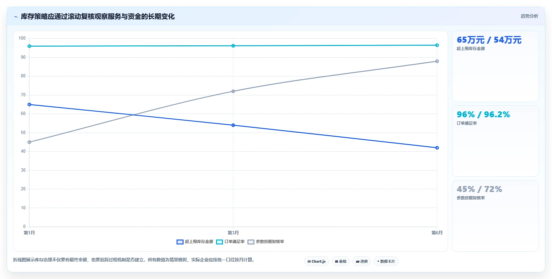The image size is (552, 279).
Task: Click the 订单满足率 card caption
Action: pos(467,123)
